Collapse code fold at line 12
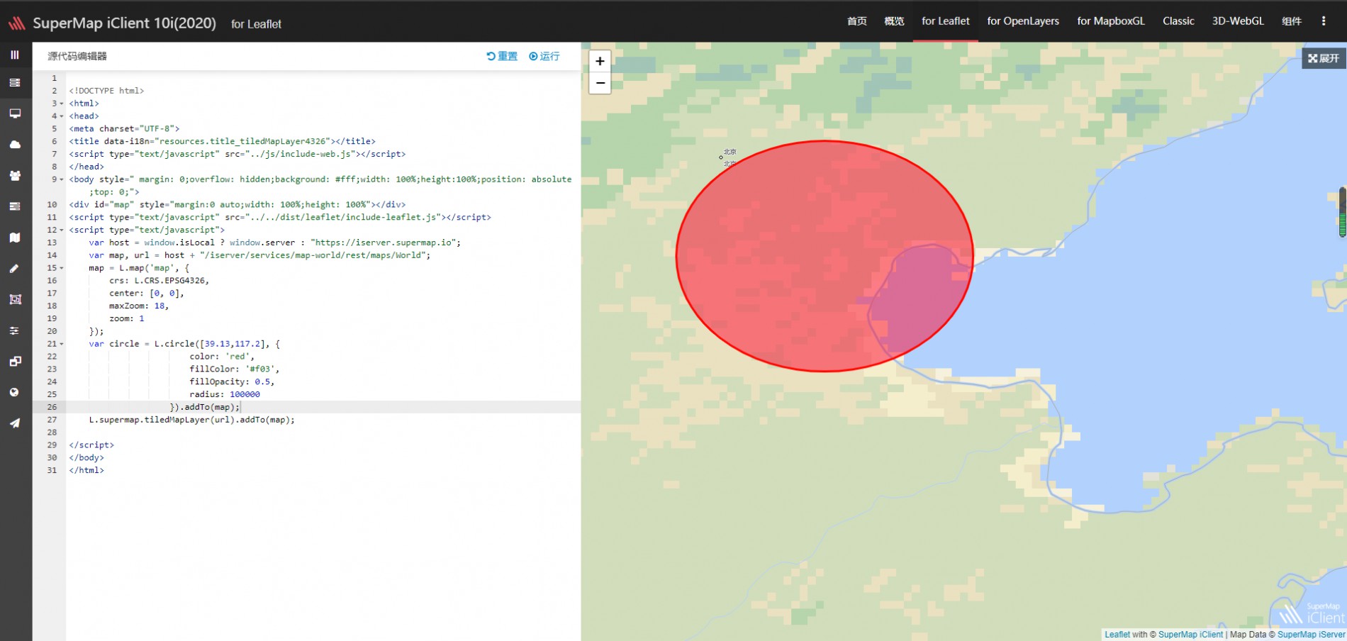Viewport: 1347px width, 641px height. coord(62,230)
